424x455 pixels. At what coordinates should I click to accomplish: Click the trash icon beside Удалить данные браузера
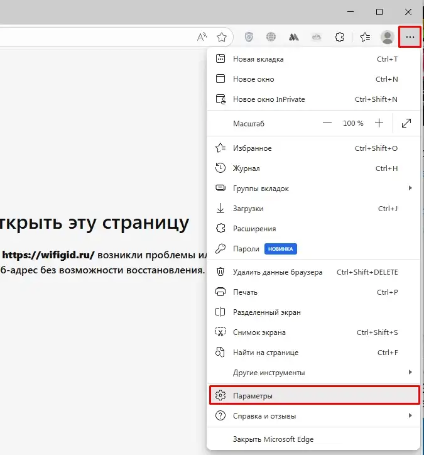(x=220, y=272)
